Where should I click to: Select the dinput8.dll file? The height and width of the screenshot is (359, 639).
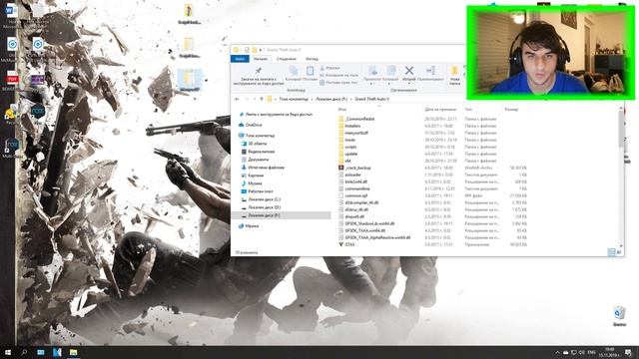click(354, 216)
